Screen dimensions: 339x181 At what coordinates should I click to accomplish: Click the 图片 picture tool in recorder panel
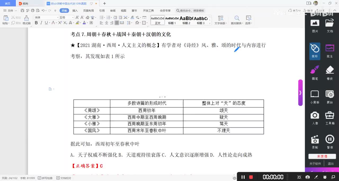315,25
